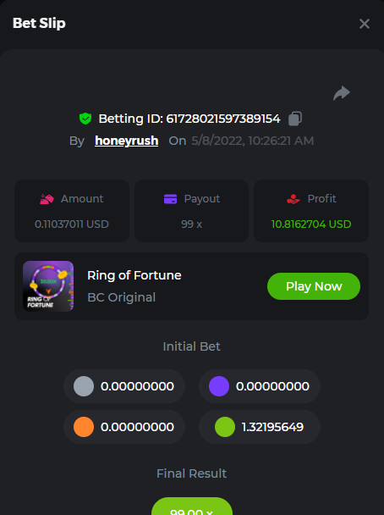The width and height of the screenshot is (384, 515).
Task: Select the gray color bet swatch
Action: point(84,386)
